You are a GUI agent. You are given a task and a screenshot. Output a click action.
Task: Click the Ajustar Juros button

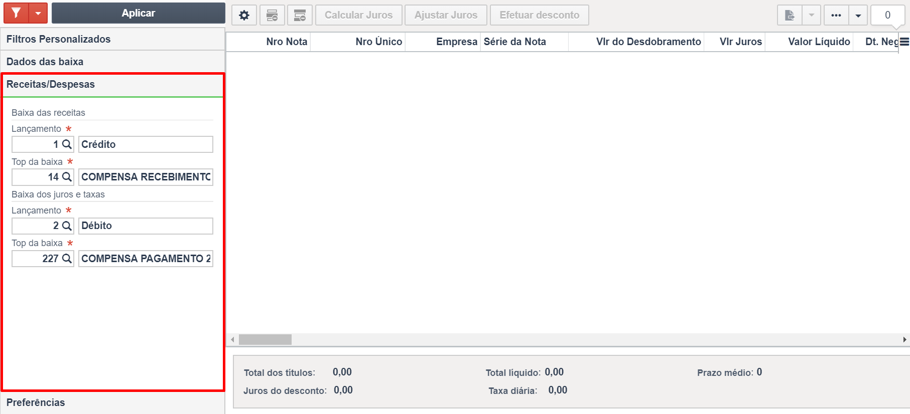coord(446,15)
